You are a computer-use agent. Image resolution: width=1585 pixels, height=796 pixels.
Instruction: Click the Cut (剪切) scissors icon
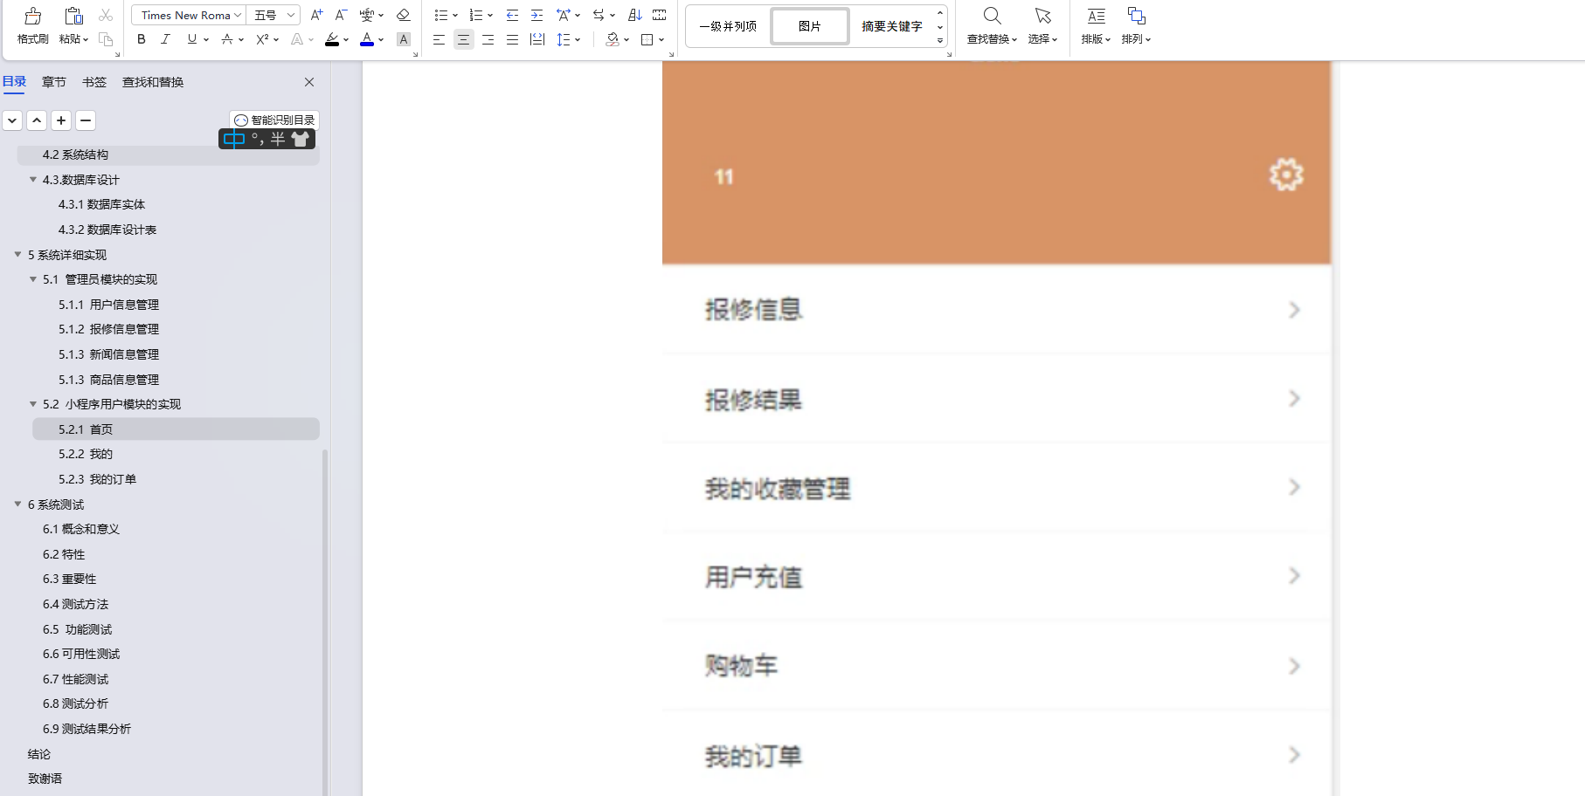coord(105,14)
